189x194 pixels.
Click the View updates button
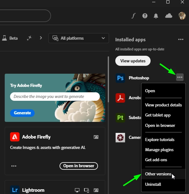coord(133,61)
